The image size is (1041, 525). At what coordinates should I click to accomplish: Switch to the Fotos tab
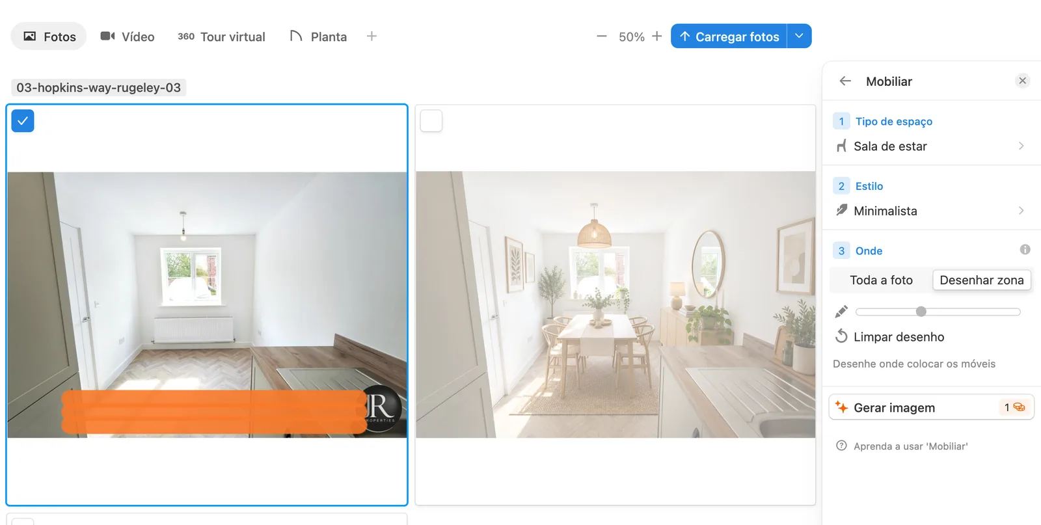[x=49, y=36]
